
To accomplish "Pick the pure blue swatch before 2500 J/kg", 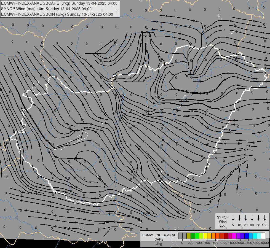I will [247, 236].
